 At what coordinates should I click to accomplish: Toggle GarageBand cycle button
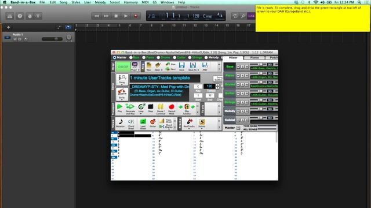(x=235, y=16)
